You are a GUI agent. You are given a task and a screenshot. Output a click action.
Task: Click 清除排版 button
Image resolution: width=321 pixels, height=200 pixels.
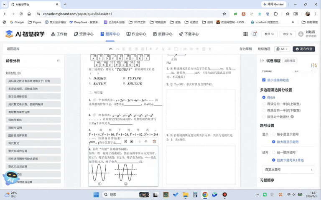click(x=290, y=60)
